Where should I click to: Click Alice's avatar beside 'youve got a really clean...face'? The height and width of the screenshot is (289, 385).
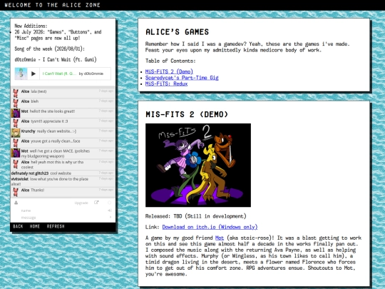pyautogui.click(x=16, y=143)
